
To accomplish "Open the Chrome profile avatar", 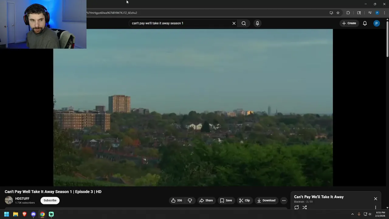I will 377,13.
